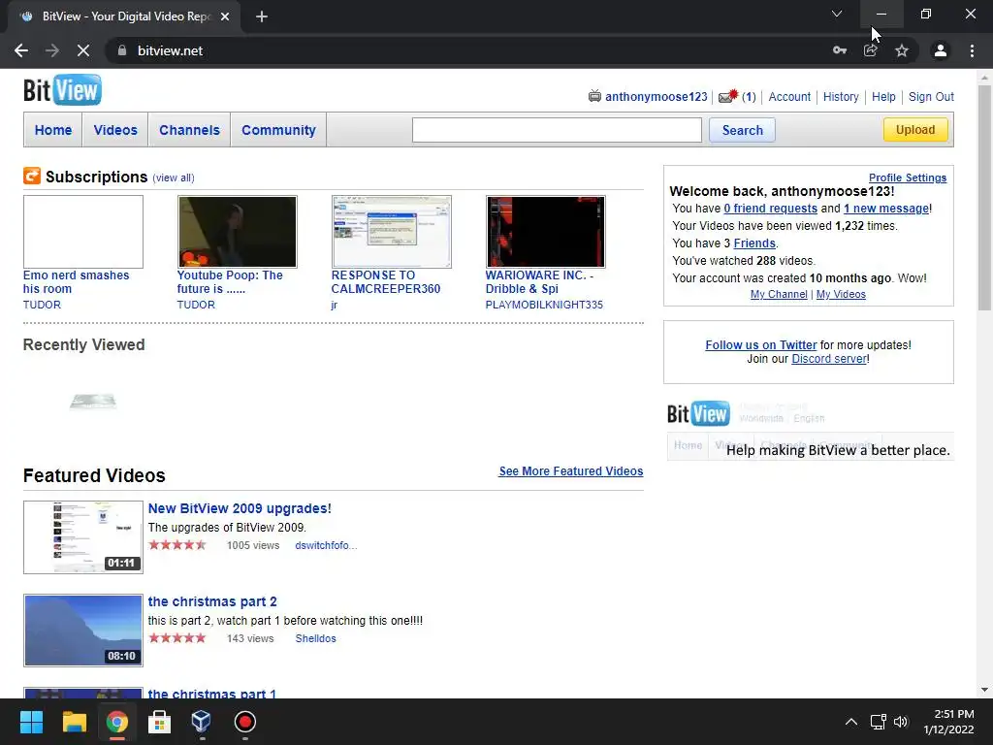Open the Account link
Screen dimensions: 993x745
pyautogui.click(x=789, y=96)
